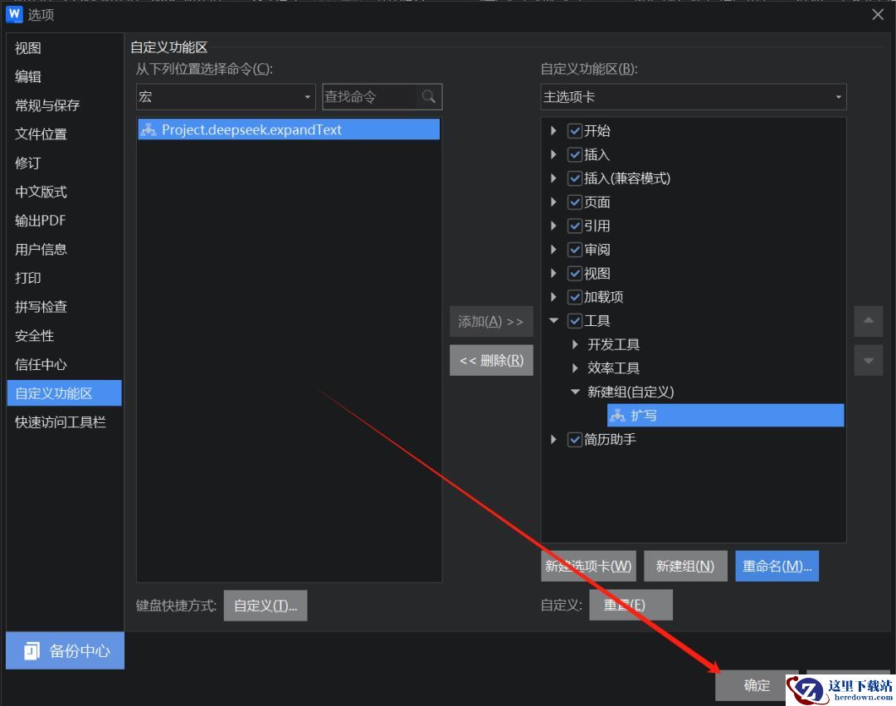The height and width of the screenshot is (706, 896).
Task: Toggle the 审阅 tab checkbox
Action: click(574, 250)
